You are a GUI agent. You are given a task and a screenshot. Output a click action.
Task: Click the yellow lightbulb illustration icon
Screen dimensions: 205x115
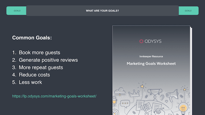coord(183,108)
